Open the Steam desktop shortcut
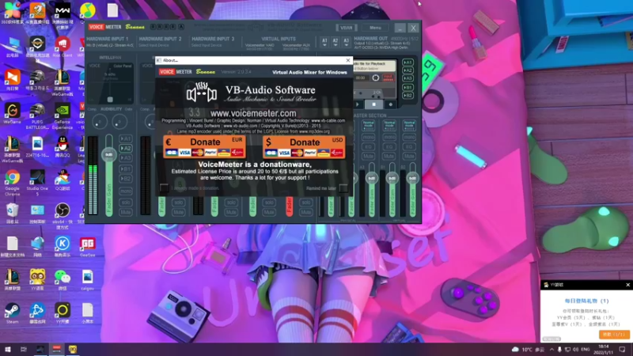The image size is (633, 356). [12, 313]
